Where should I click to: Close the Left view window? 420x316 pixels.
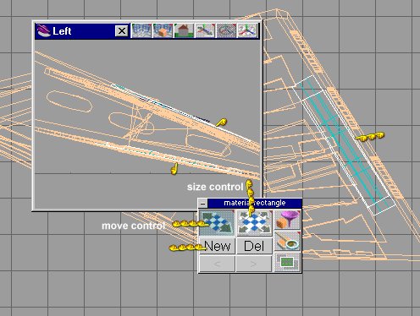[x=122, y=30]
